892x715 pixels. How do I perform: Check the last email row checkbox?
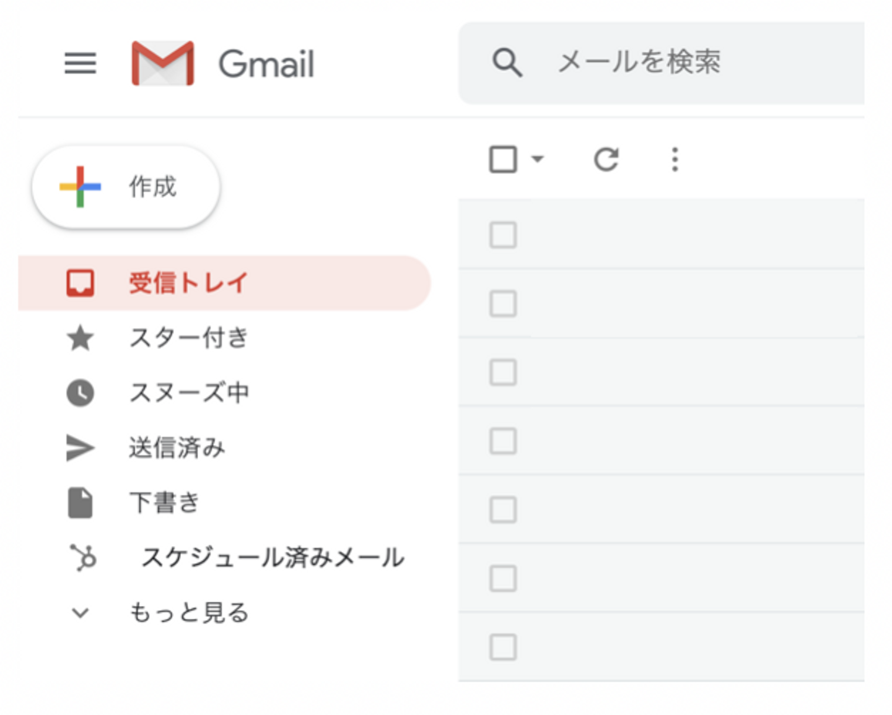[x=503, y=648]
